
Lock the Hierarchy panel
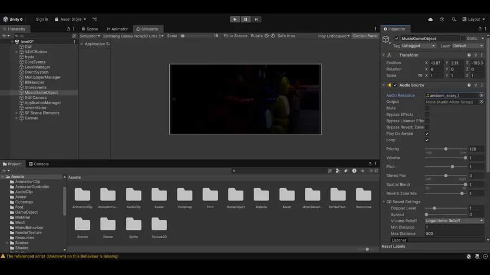coord(68,29)
